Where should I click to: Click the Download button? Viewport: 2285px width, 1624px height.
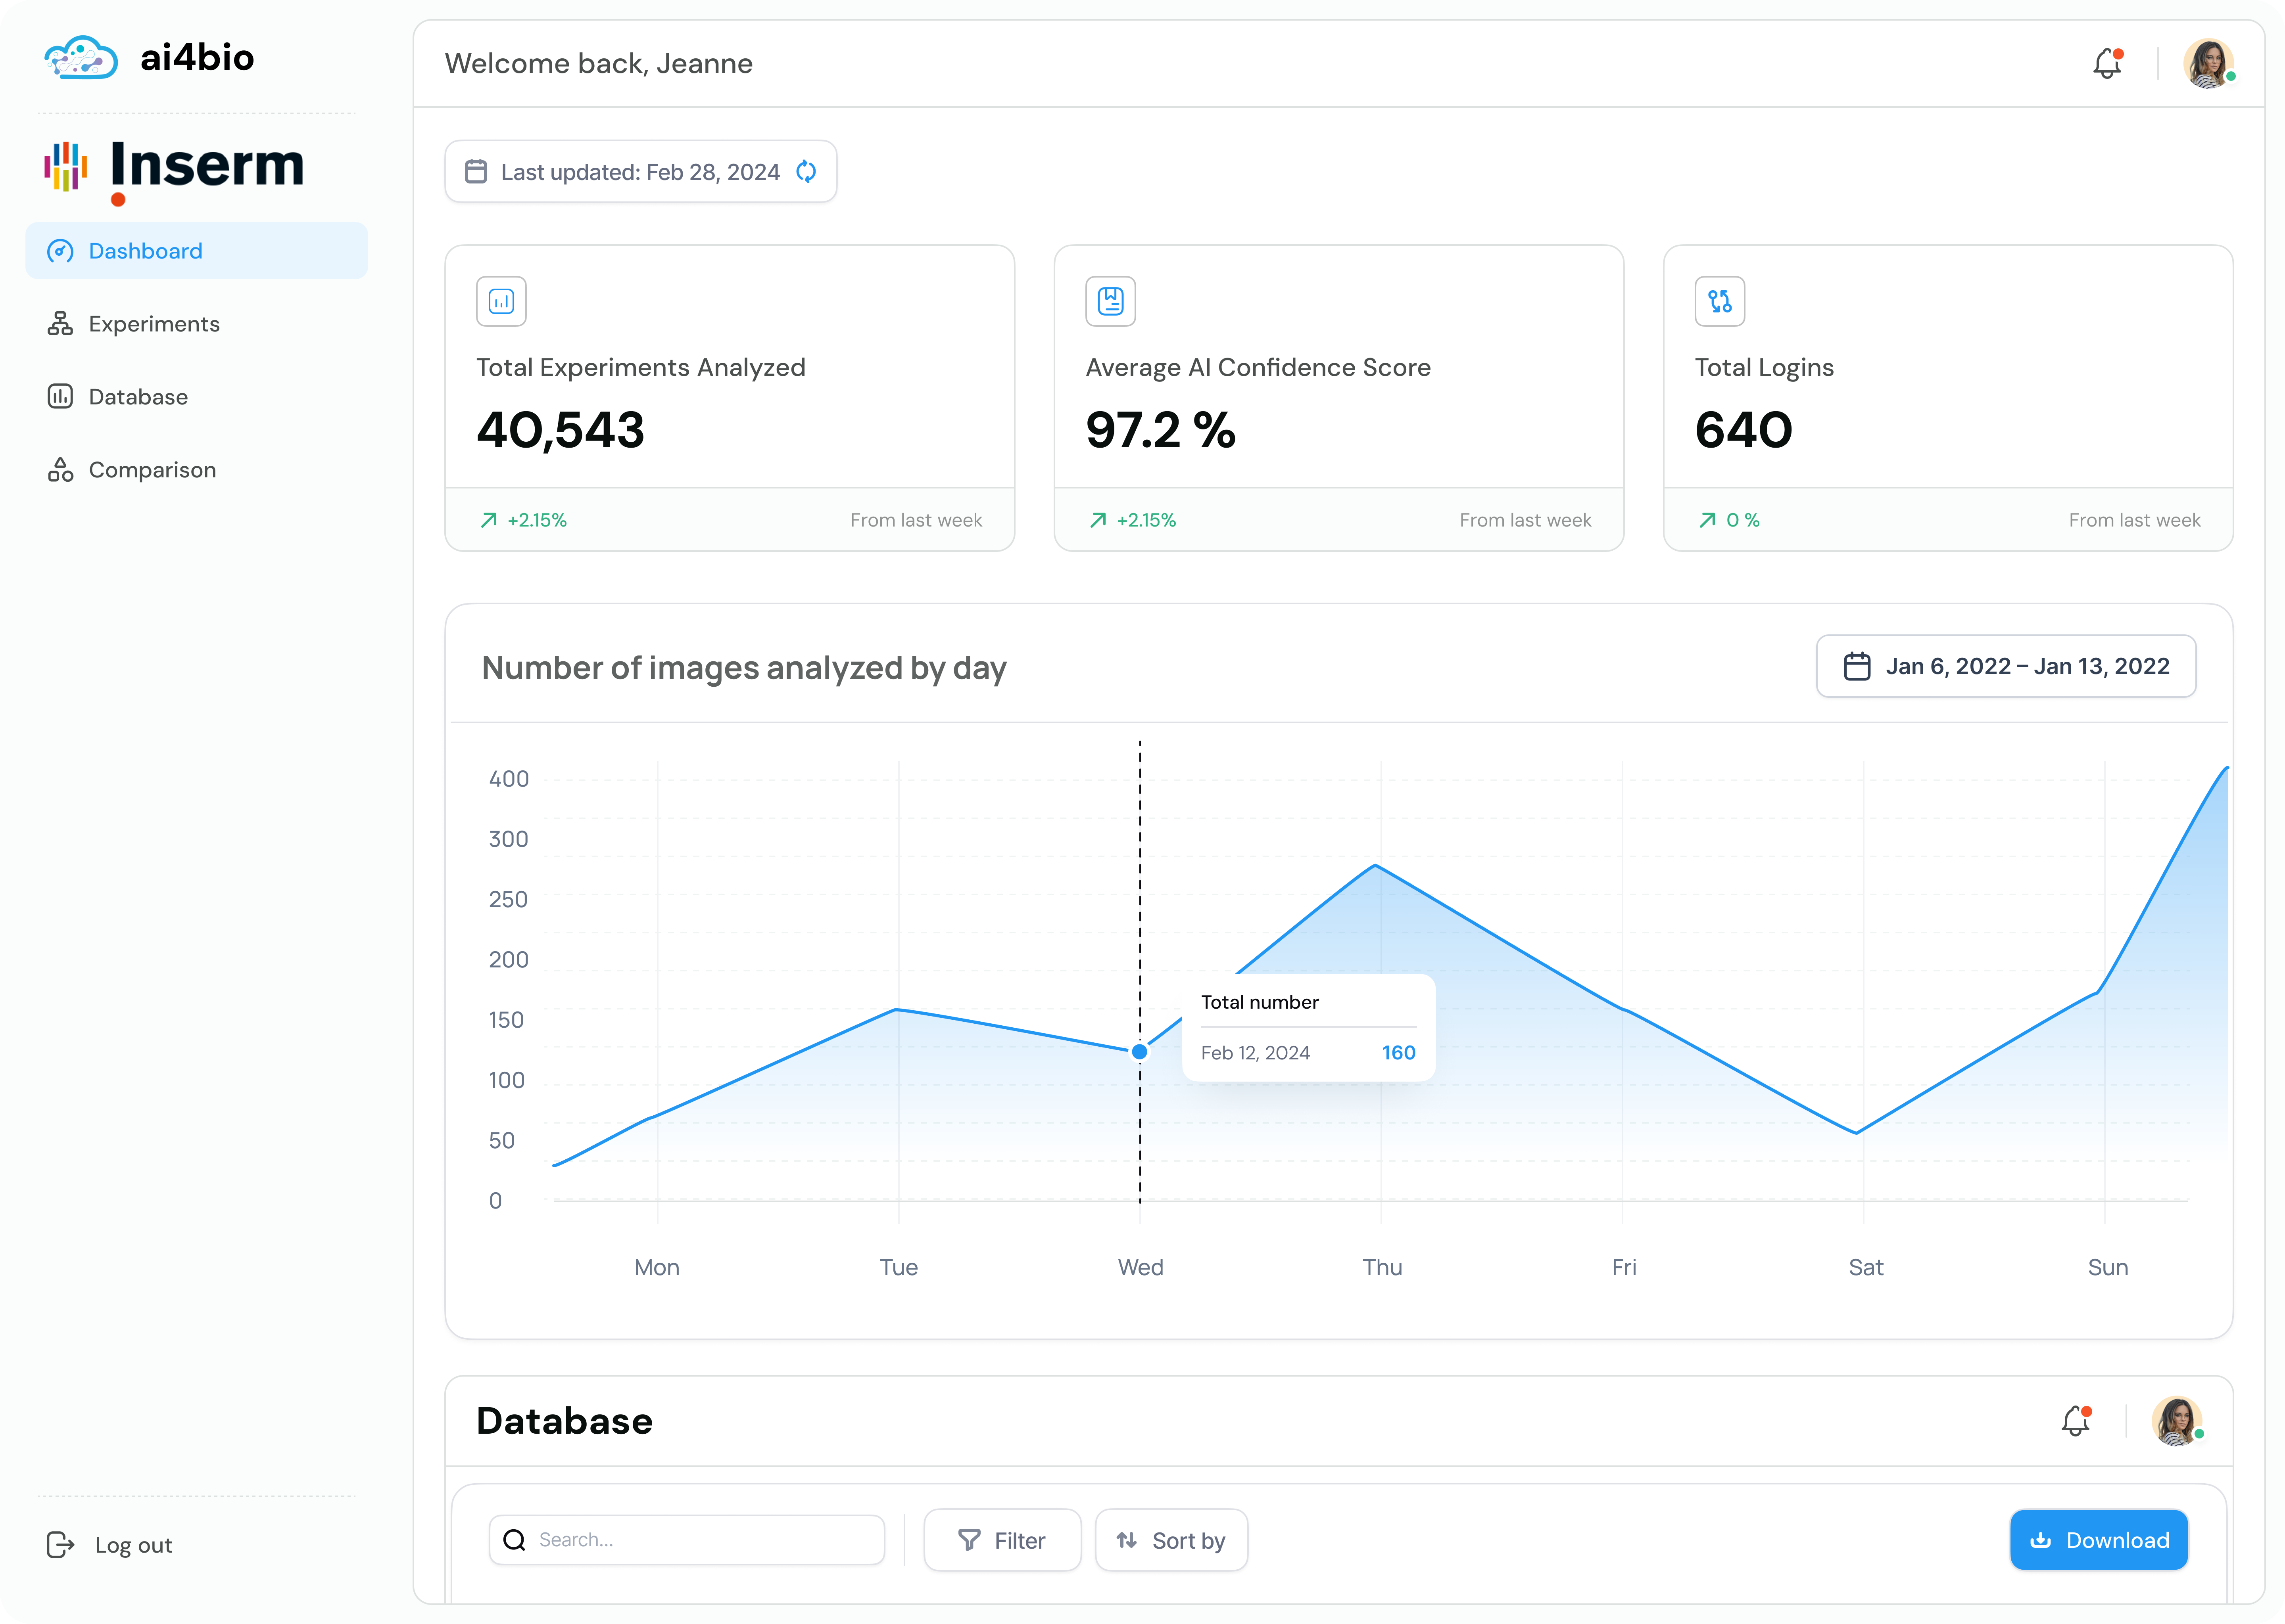coord(2099,1540)
